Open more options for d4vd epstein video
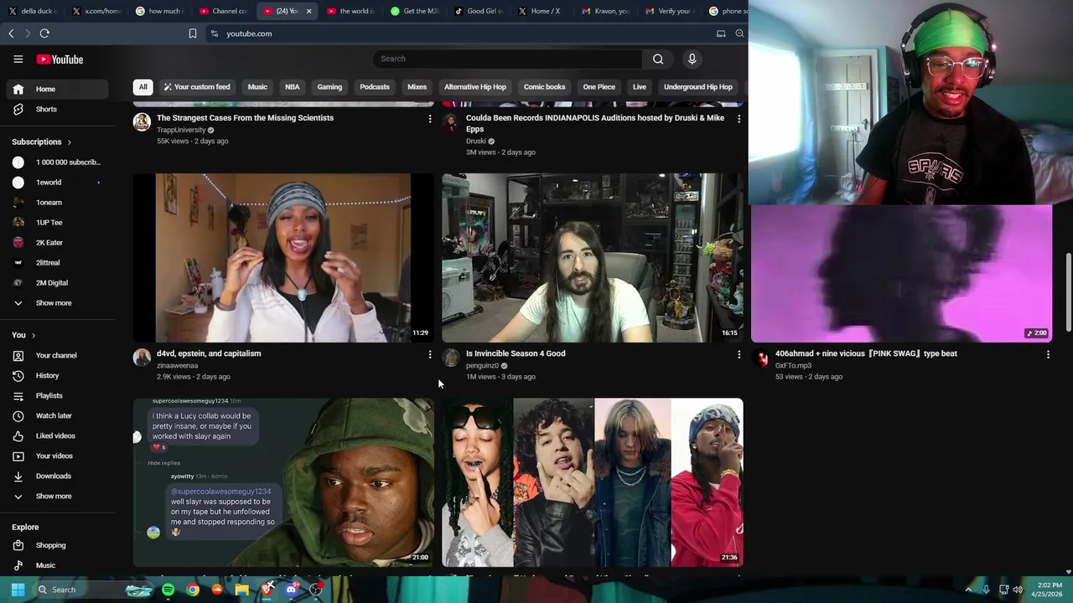Screen dimensions: 1073x603 (x=430, y=354)
